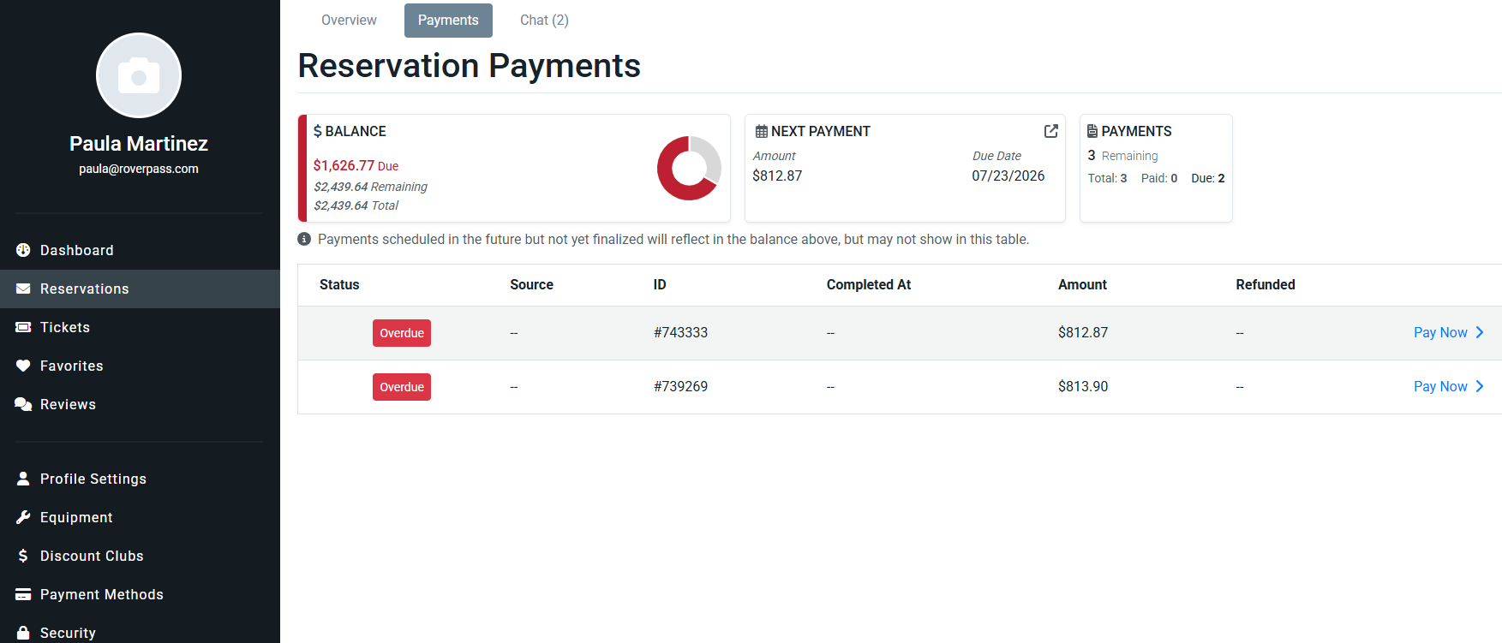Click the Dashboard gauge icon

point(23,250)
